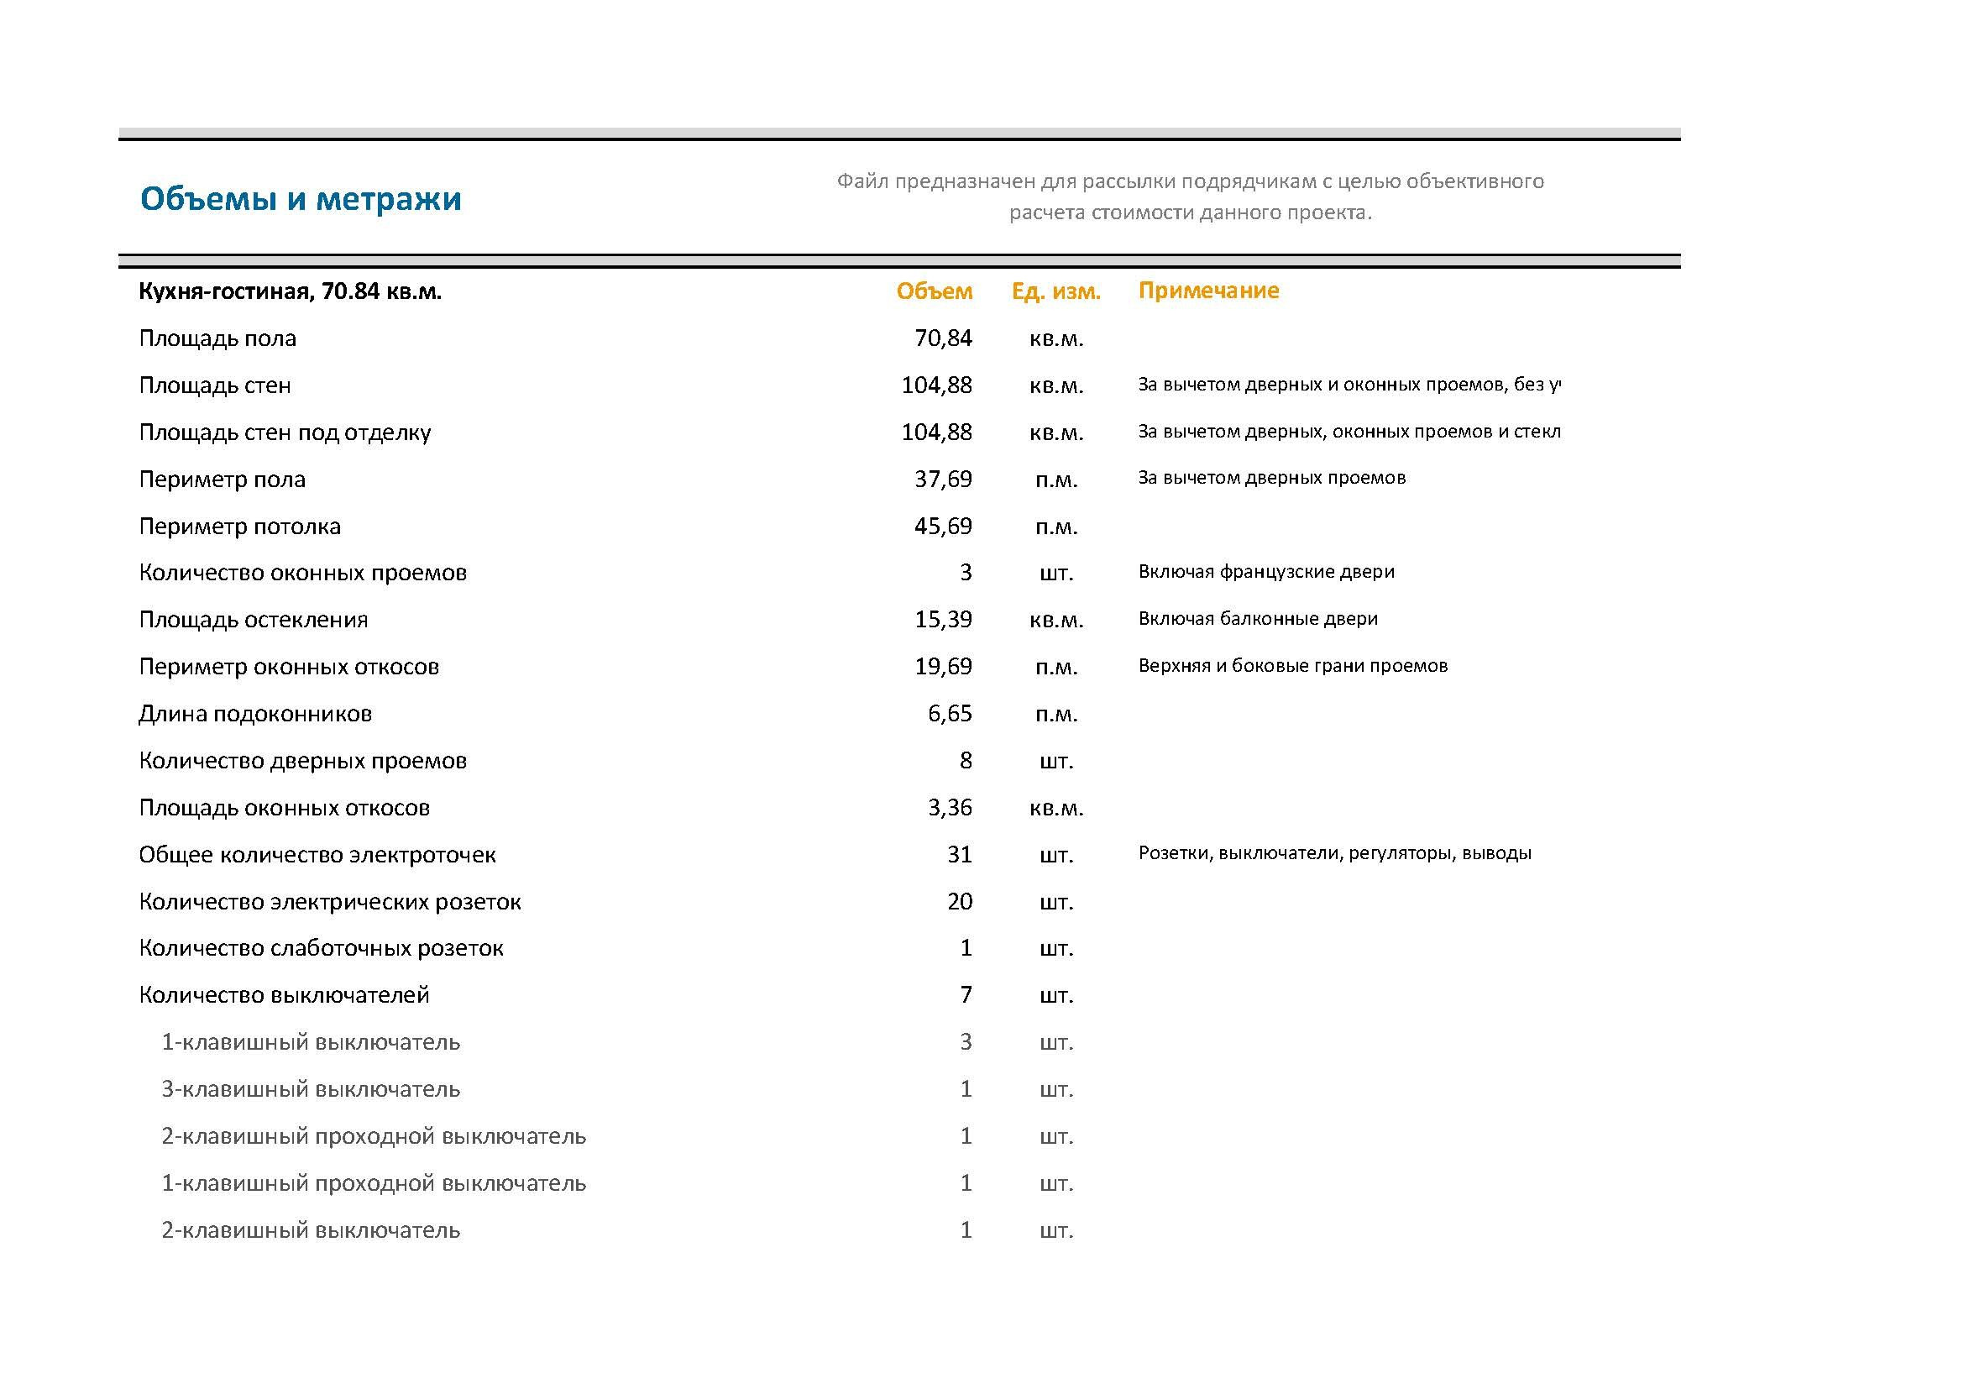Select the 'Длина подоконников' row label
Image resolution: width=1964 pixels, height=1389 pixels.
(x=255, y=713)
